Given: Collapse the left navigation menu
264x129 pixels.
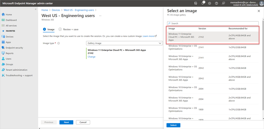Looking at the screenshot, I should [x=35, y=9].
